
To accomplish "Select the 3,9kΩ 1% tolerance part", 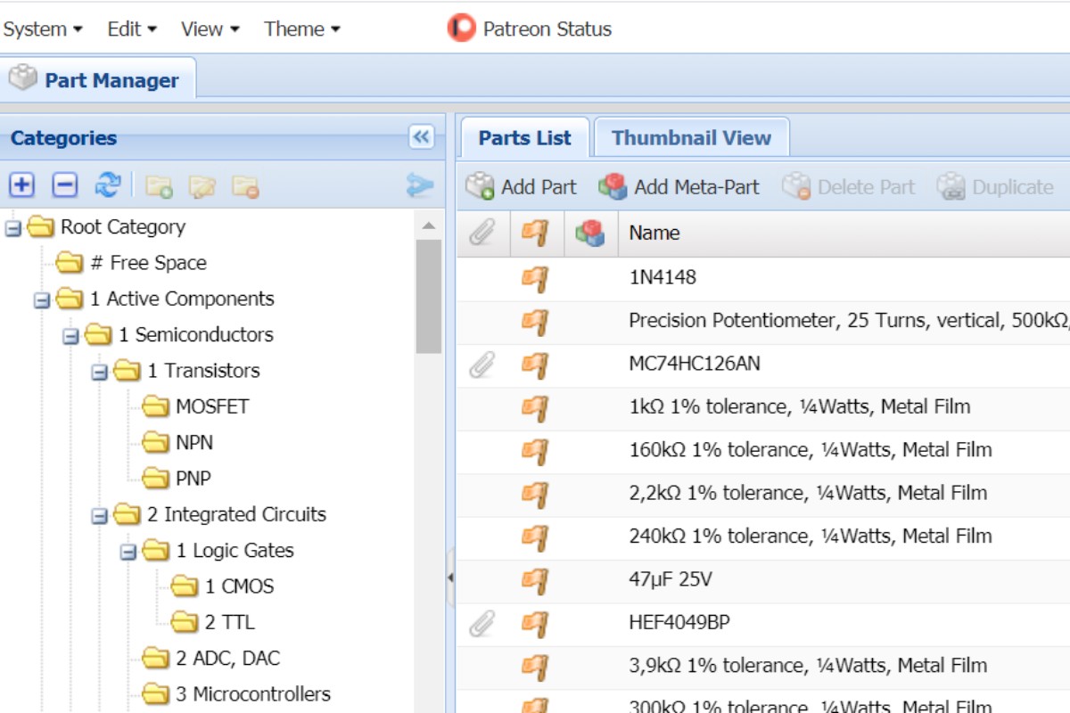I will click(808, 665).
